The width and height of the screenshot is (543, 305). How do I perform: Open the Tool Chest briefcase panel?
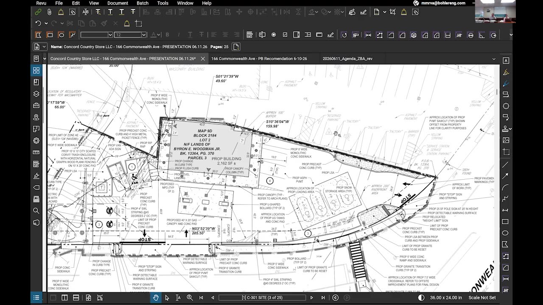(x=36, y=105)
